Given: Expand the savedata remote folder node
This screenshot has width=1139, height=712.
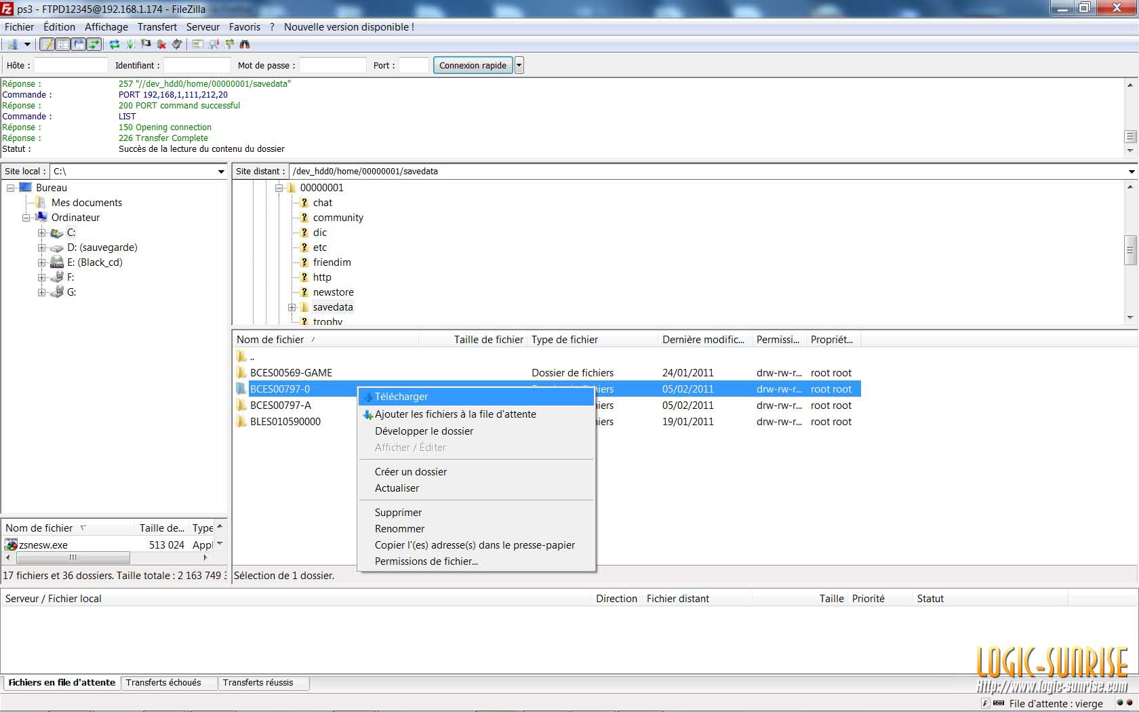Looking at the screenshot, I should click(292, 307).
